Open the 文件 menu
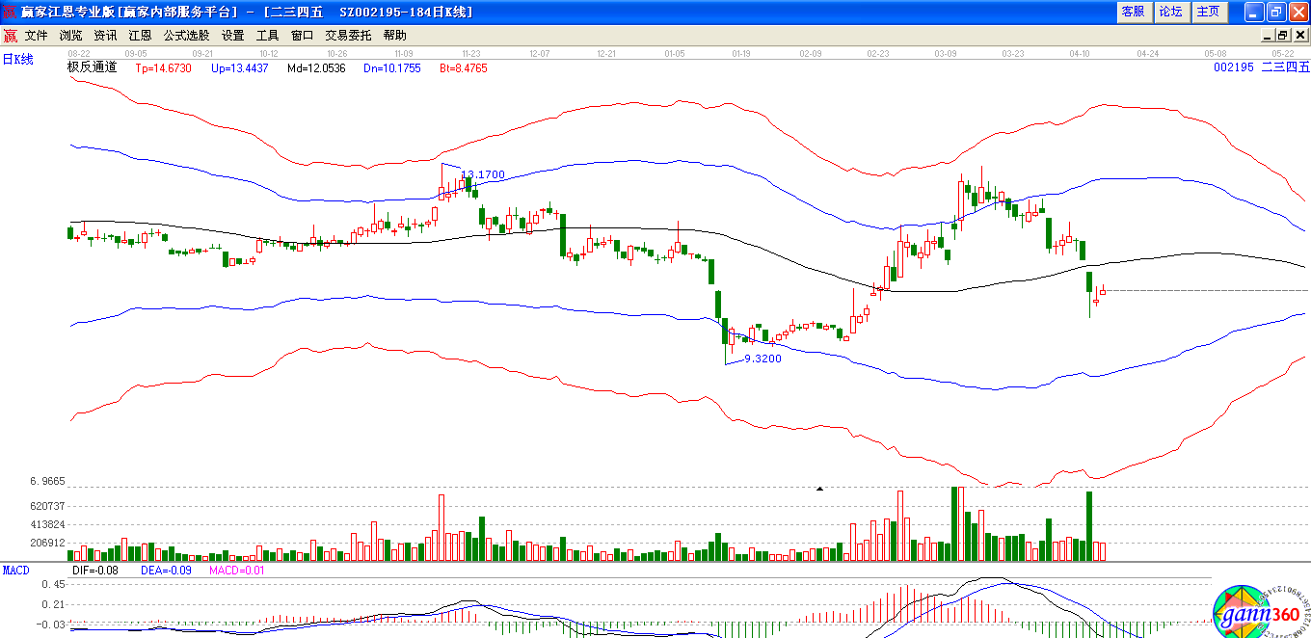 click(36, 35)
